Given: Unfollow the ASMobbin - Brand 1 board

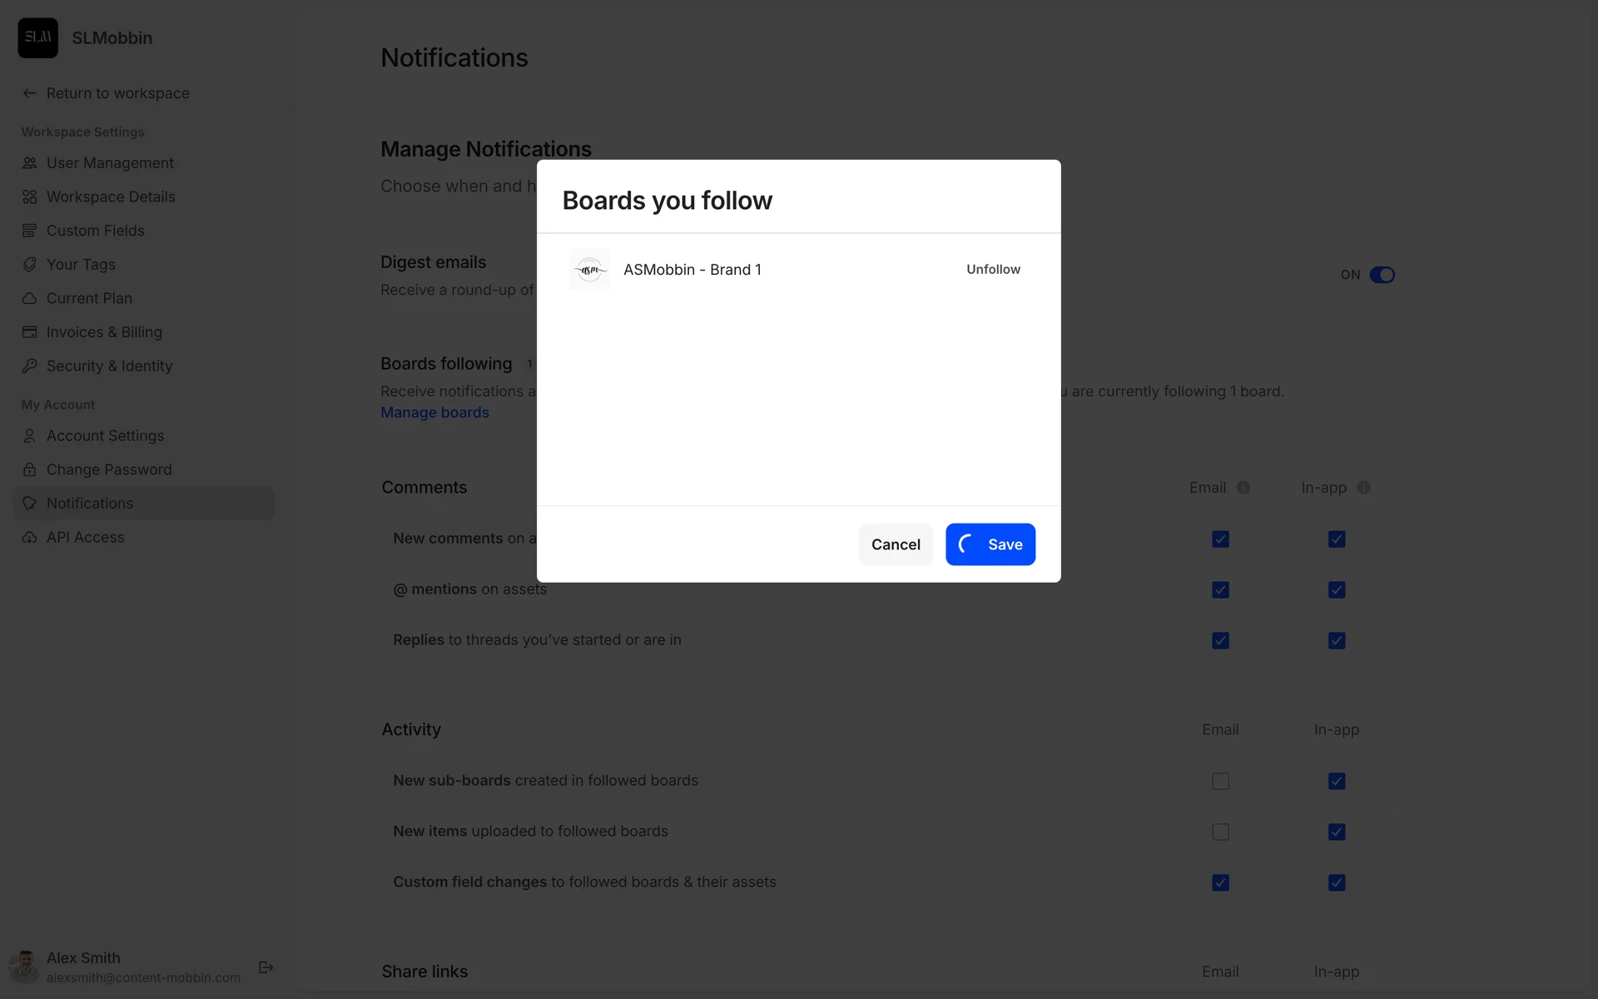Looking at the screenshot, I should pos(993,270).
